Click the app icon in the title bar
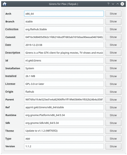 [x=5, y=4]
